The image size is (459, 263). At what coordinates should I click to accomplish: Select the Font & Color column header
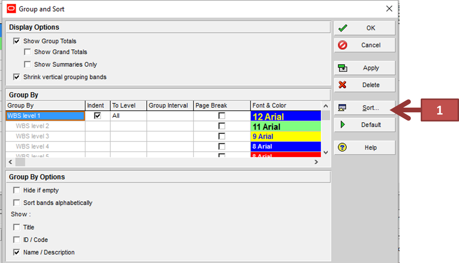(269, 105)
